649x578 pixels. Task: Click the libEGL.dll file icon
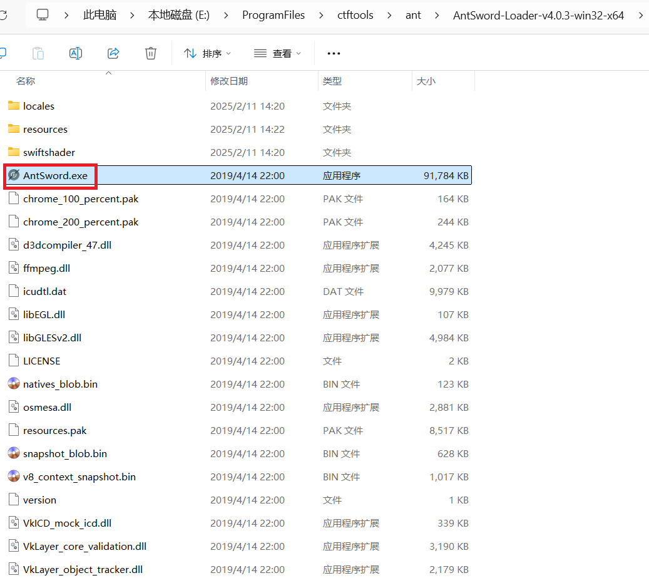point(14,314)
